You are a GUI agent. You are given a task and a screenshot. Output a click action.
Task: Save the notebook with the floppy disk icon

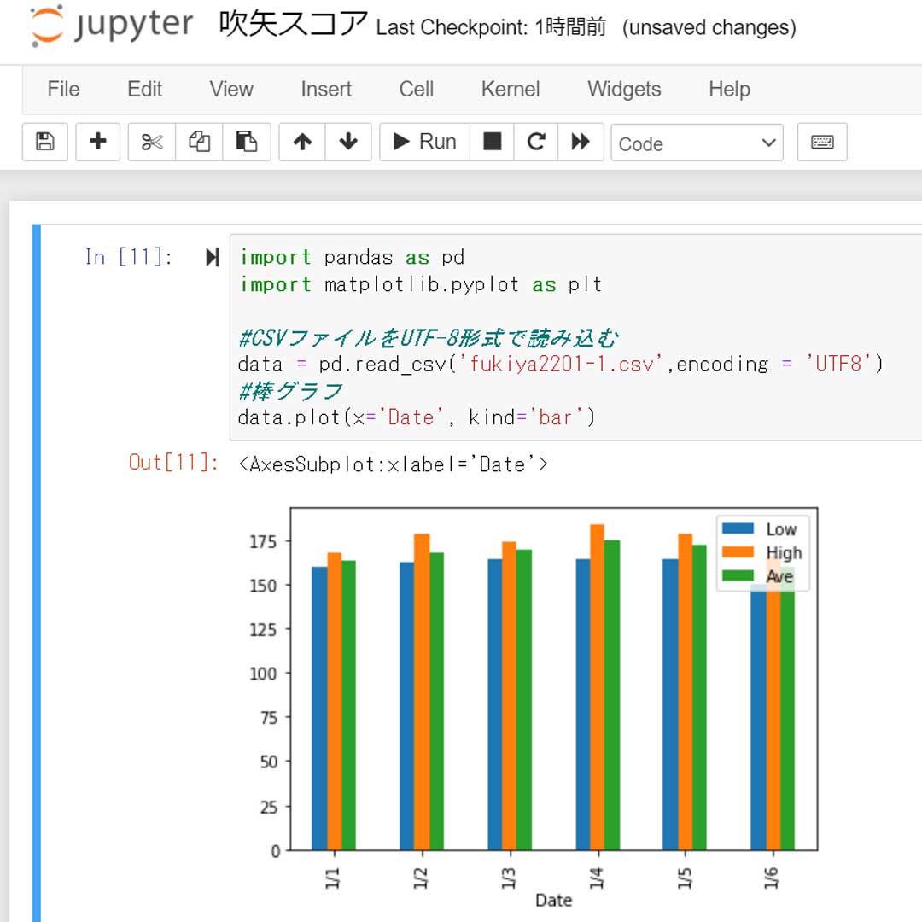(x=44, y=142)
